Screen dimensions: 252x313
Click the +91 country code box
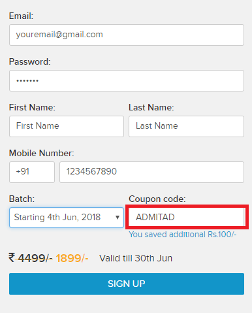(x=32, y=172)
